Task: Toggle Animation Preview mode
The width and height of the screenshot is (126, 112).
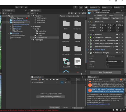Action: 34,79
